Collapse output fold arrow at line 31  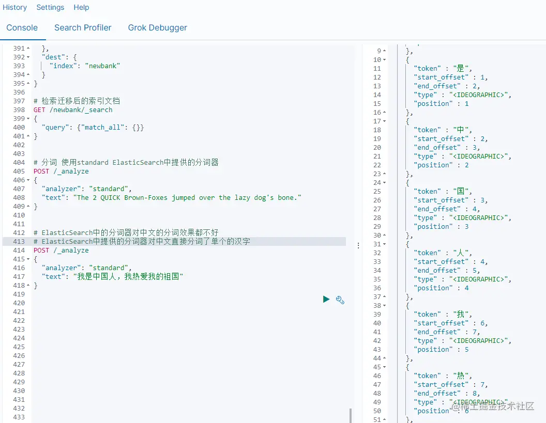coord(385,244)
